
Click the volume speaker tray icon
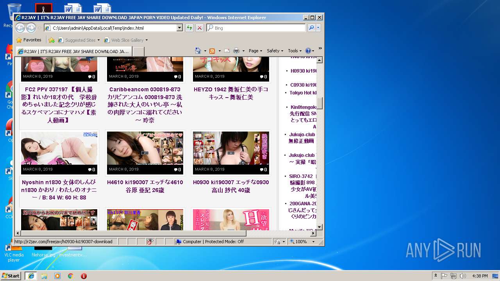click(463, 276)
